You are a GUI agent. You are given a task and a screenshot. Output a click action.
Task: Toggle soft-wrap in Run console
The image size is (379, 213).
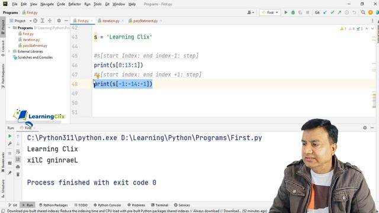tap(18, 151)
